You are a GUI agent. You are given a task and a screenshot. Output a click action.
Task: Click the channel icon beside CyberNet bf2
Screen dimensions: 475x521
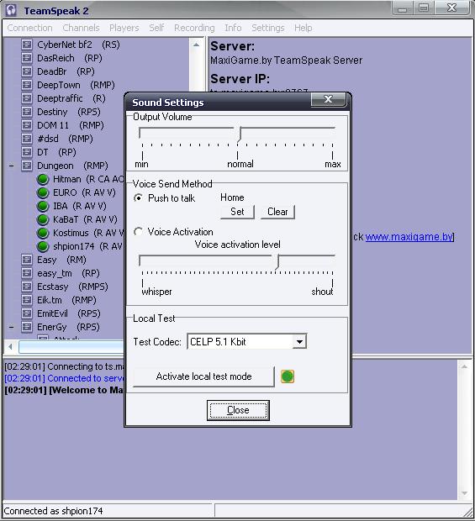pos(27,45)
